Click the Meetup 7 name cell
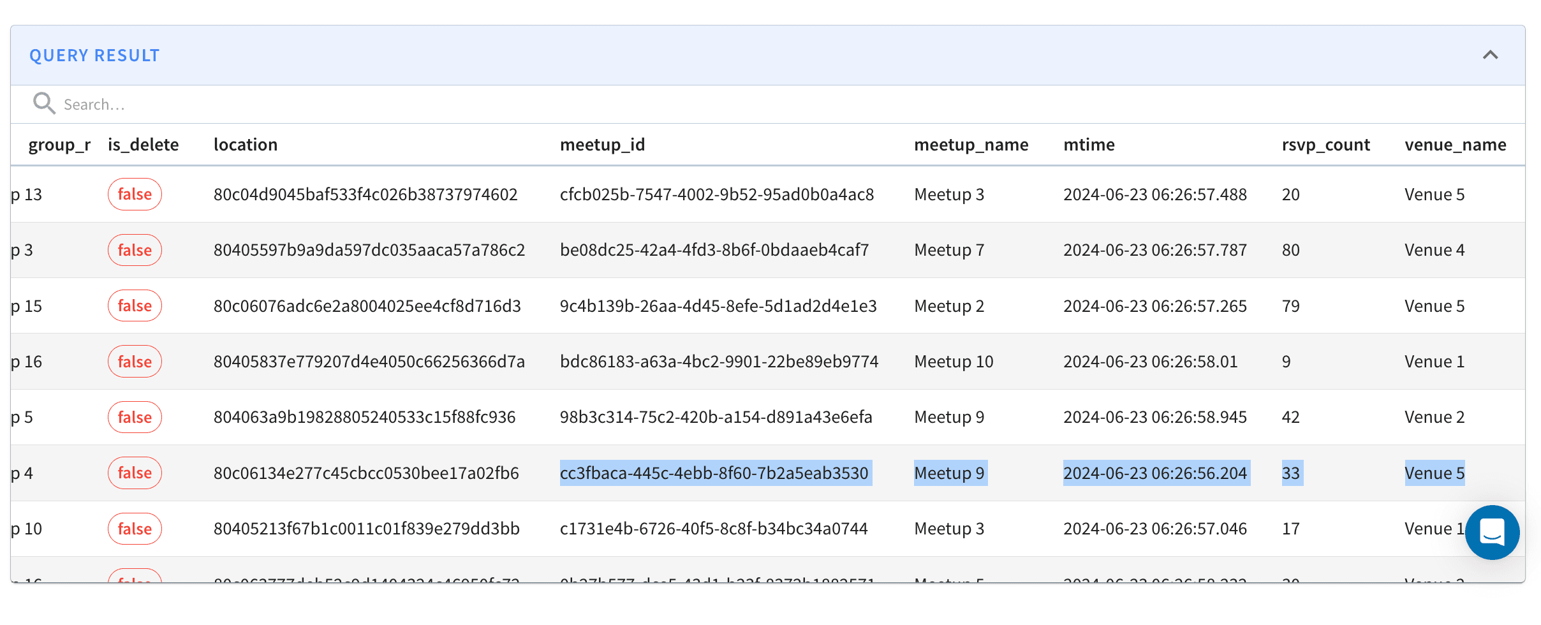Screen dimensions: 1541x625 tap(949, 250)
